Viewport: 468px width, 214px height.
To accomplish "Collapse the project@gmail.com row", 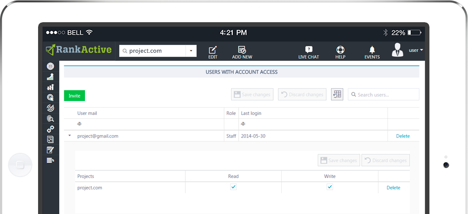I will tap(70, 136).
